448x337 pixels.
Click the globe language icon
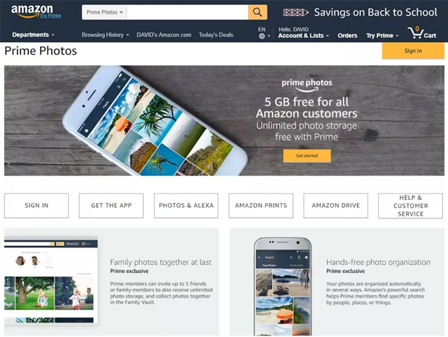tap(262, 36)
